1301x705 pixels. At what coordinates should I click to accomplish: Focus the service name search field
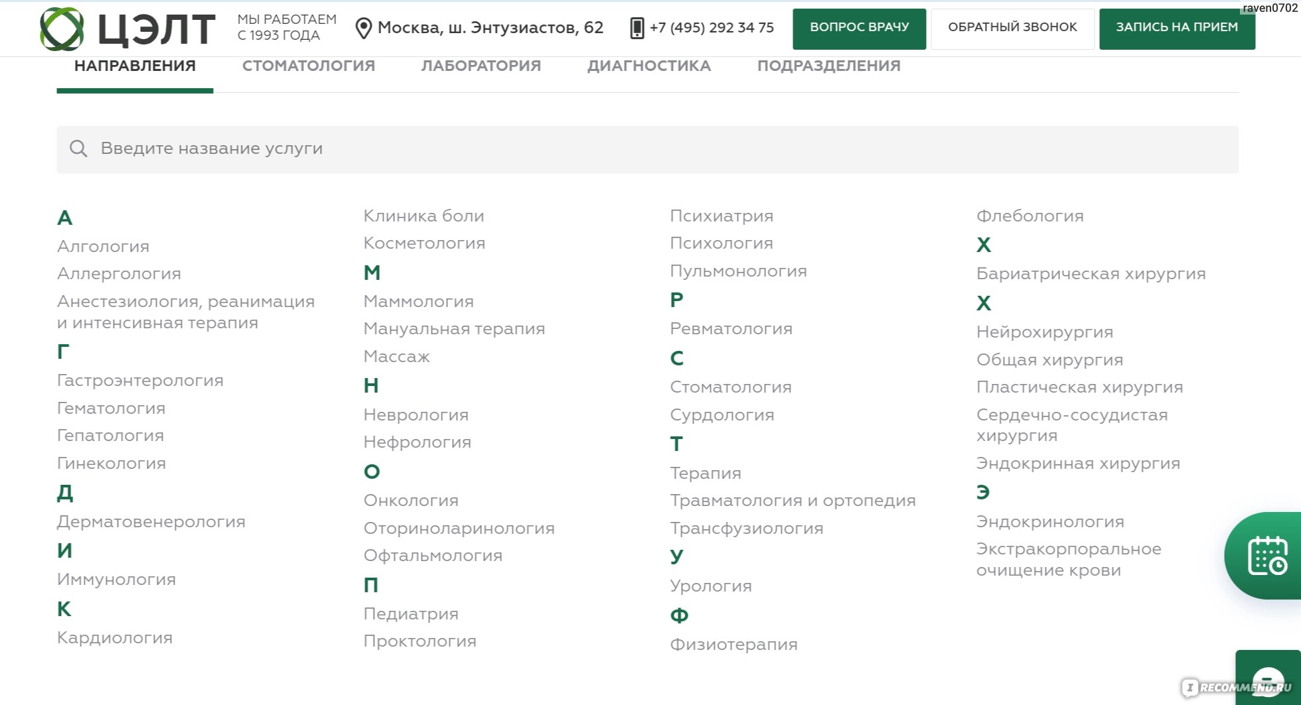pyautogui.click(x=647, y=150)
